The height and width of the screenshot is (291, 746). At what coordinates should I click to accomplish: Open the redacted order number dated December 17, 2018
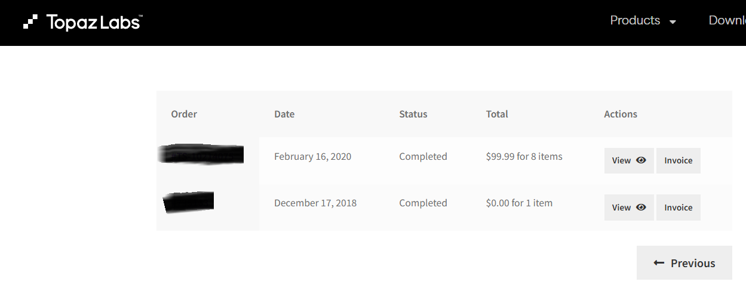189,202
